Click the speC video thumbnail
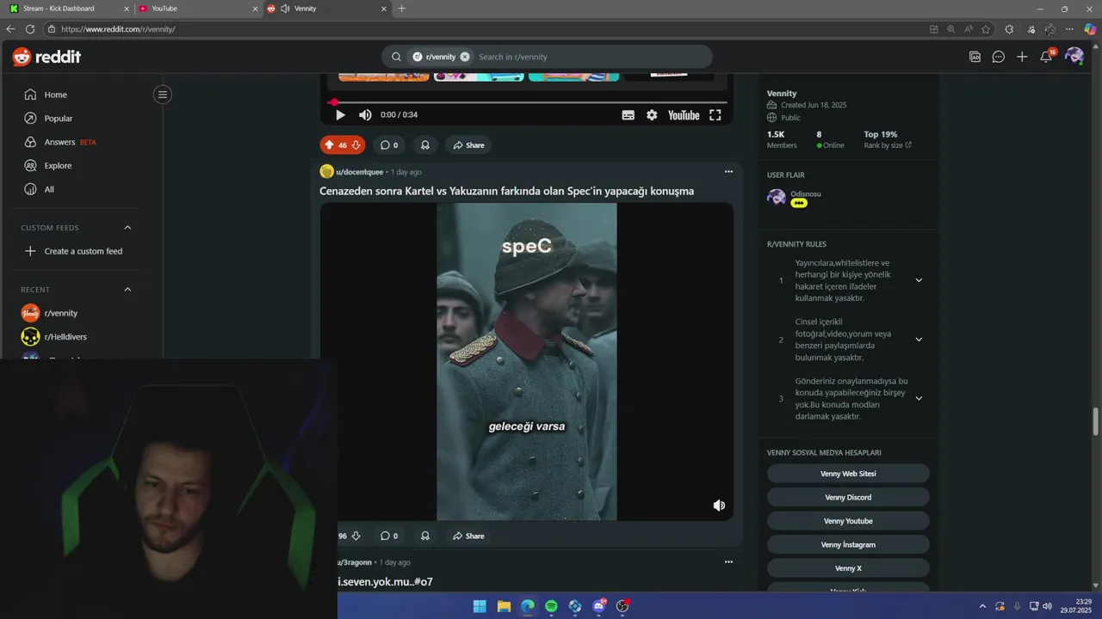The image size is (1102, 619). 526,361
